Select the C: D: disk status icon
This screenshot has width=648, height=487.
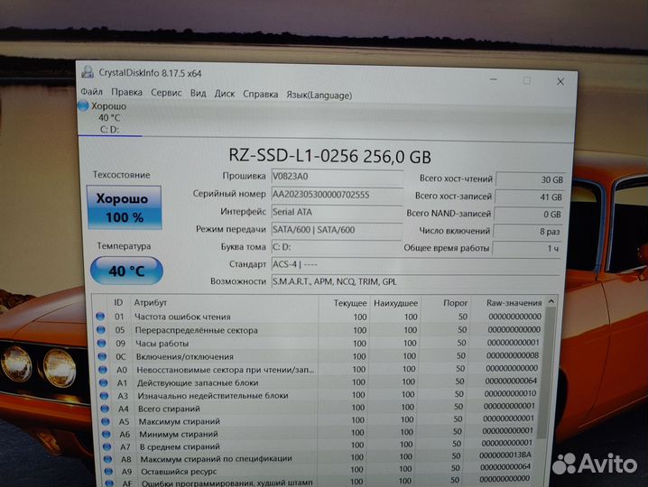coord(83,106)
